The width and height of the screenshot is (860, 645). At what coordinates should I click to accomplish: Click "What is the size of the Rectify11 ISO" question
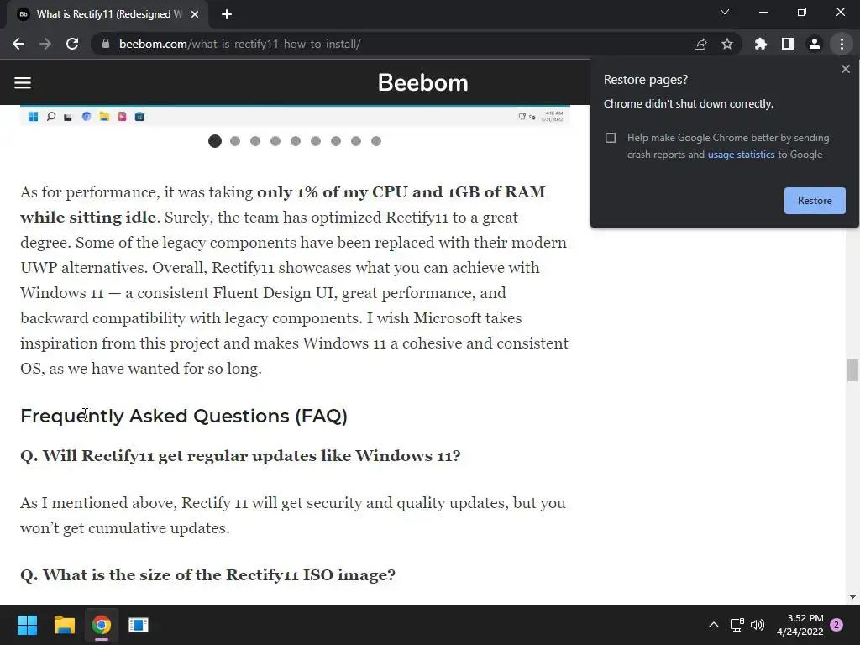pyautogui.click(x=207, y=574)
